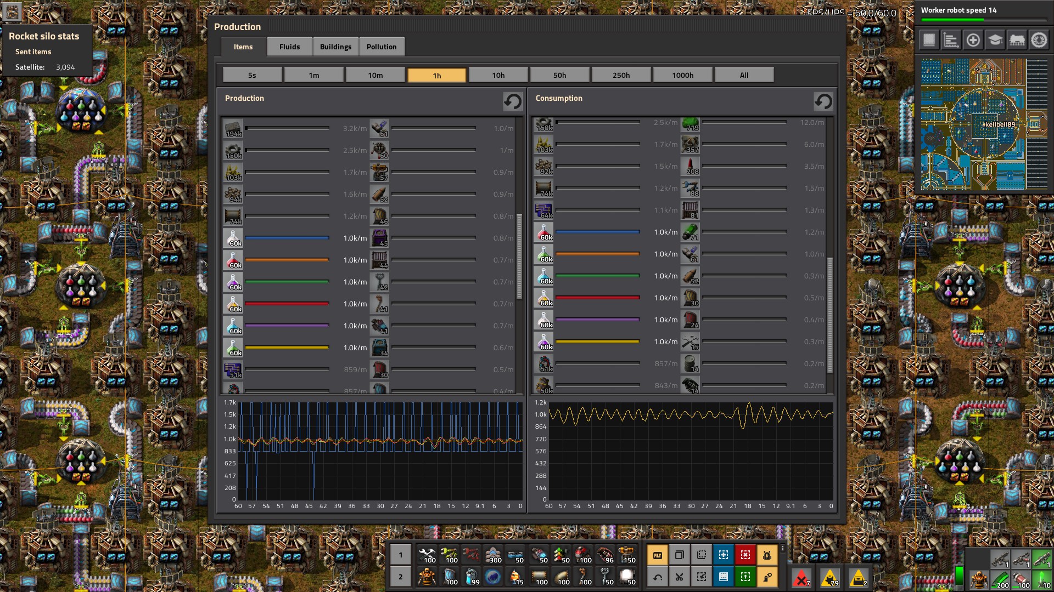The image size is (1054, 592).
Task: Select the highlighted 1h time range
Action: click(x=437, y=75)
